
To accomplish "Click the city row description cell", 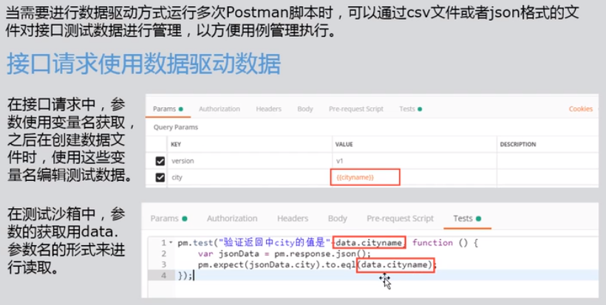I will click(548, 177).
